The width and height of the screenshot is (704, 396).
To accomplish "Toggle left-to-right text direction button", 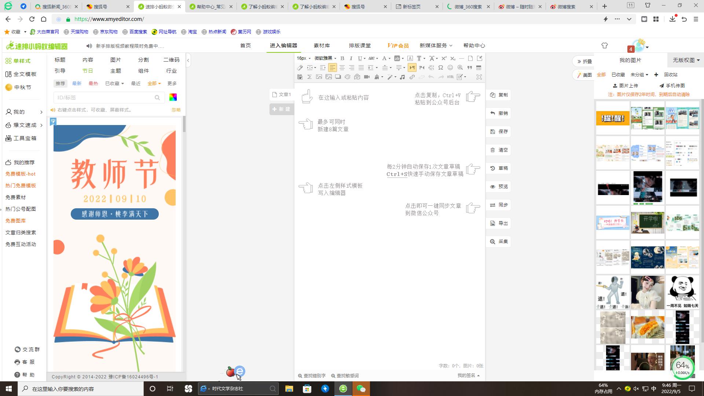I will 412,67.
